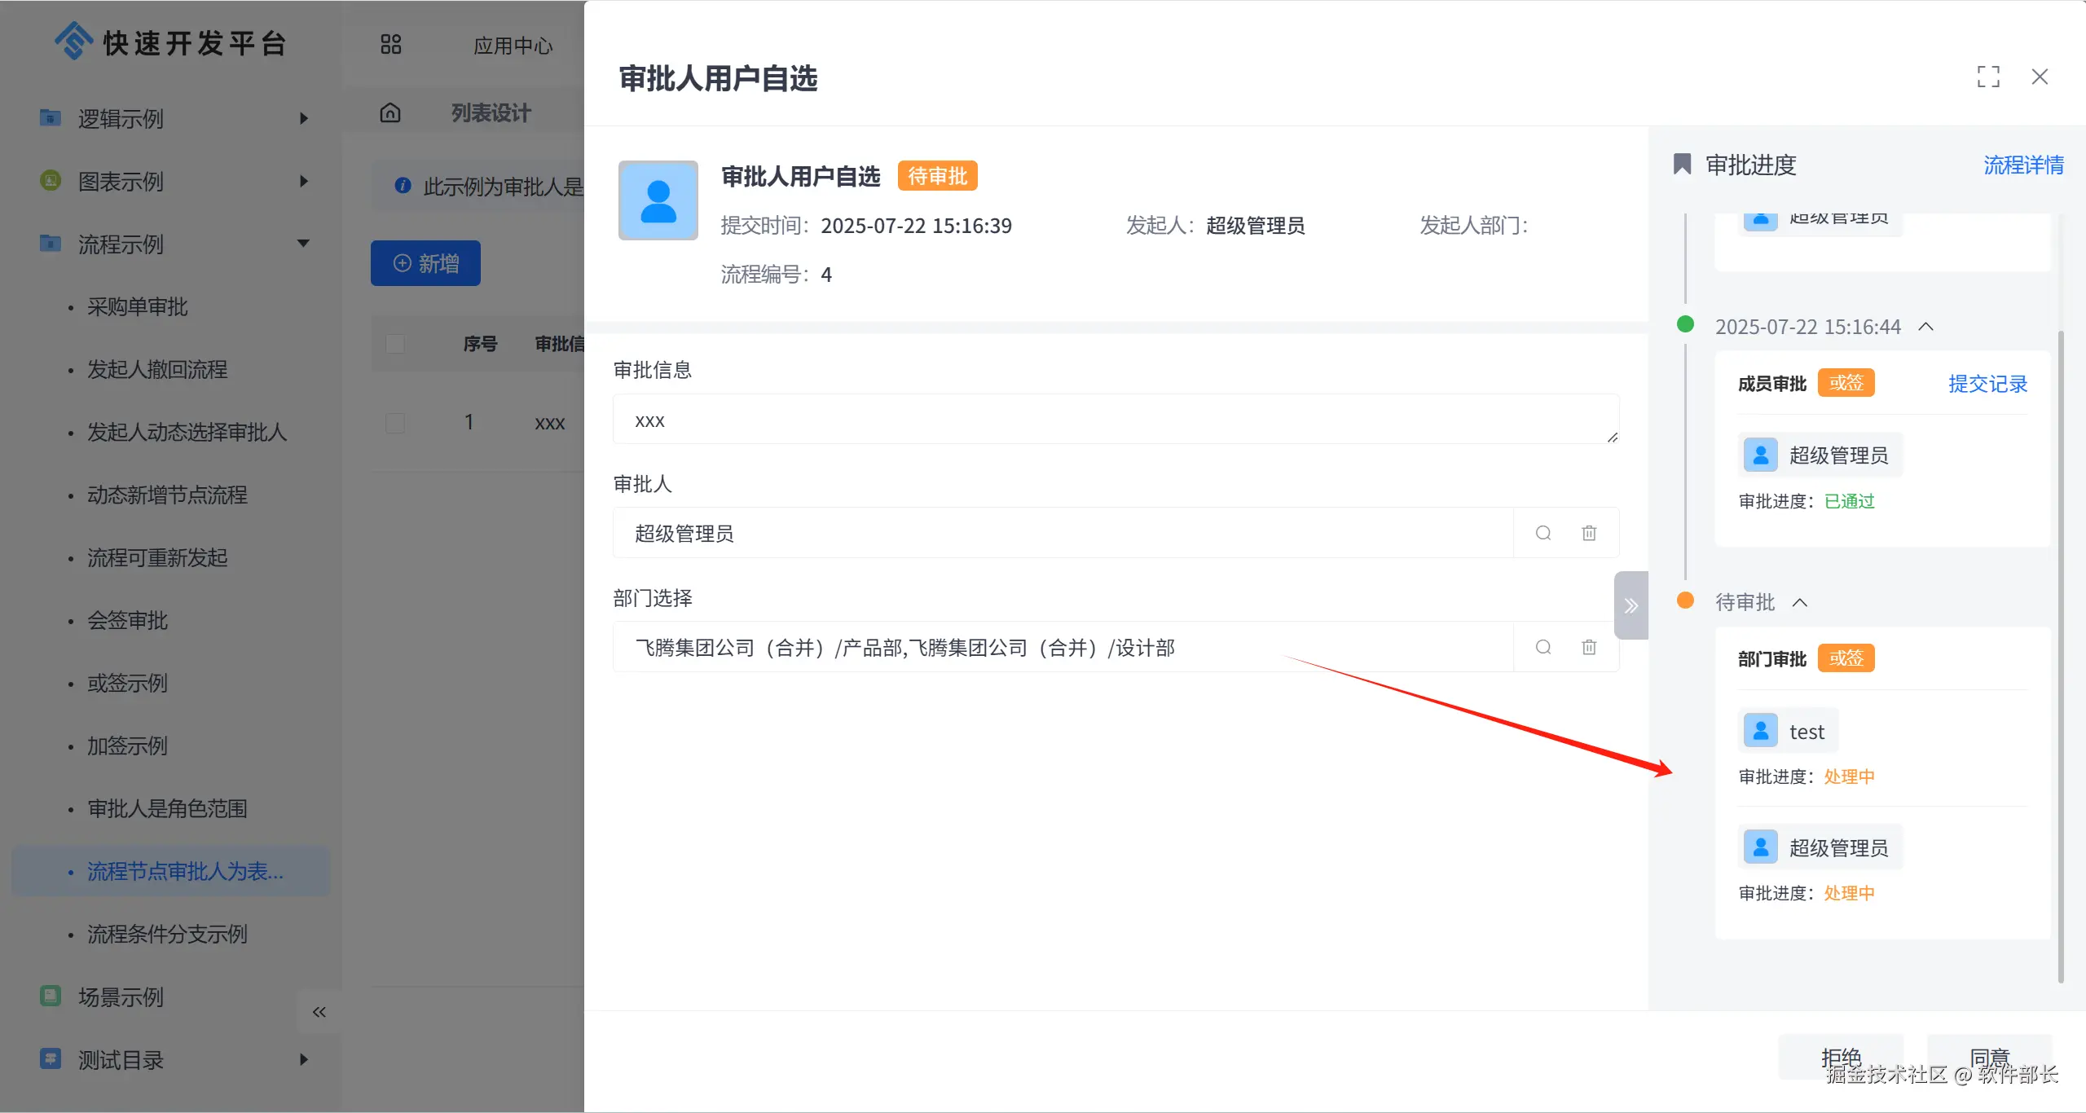Image resolution: width=2086 pixels, height=1113 pixels.
Task: Switch to the 列表设计 tab
Action: click(x=491, y=112)
